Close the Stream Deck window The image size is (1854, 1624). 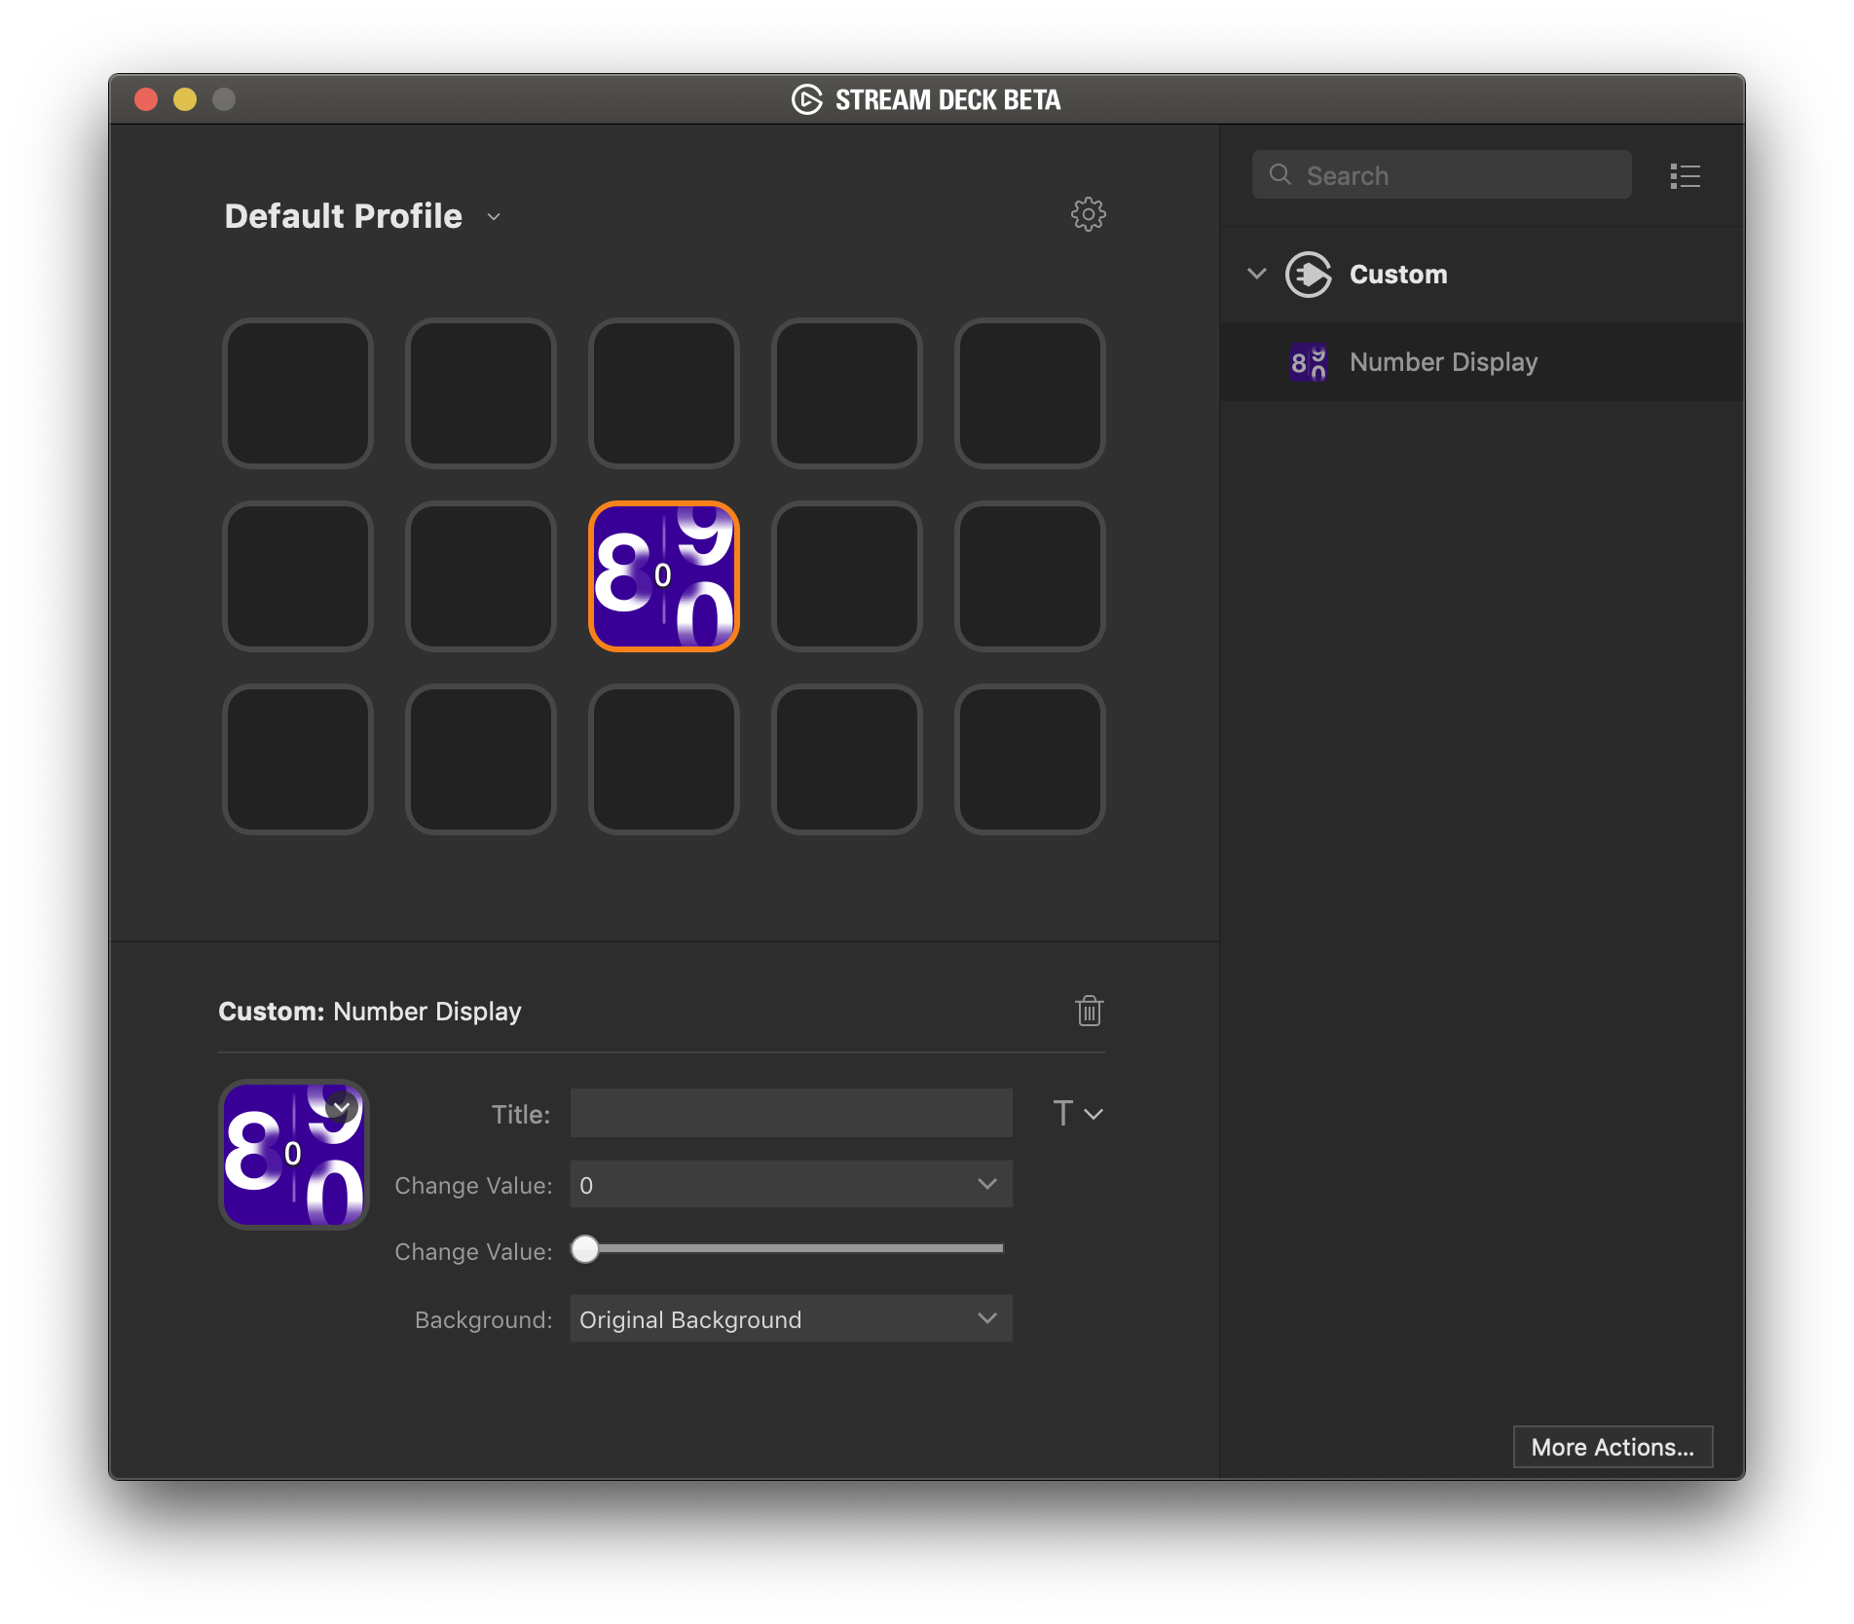click(x=146, y=99)
